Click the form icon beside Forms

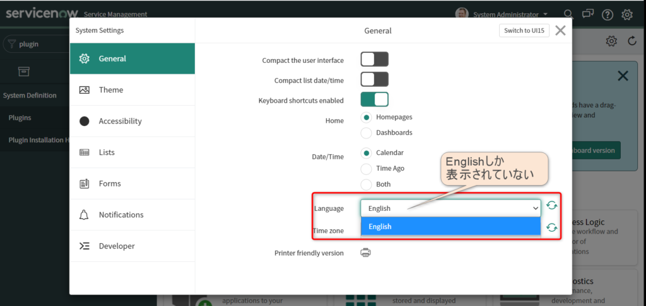[84, 183]
